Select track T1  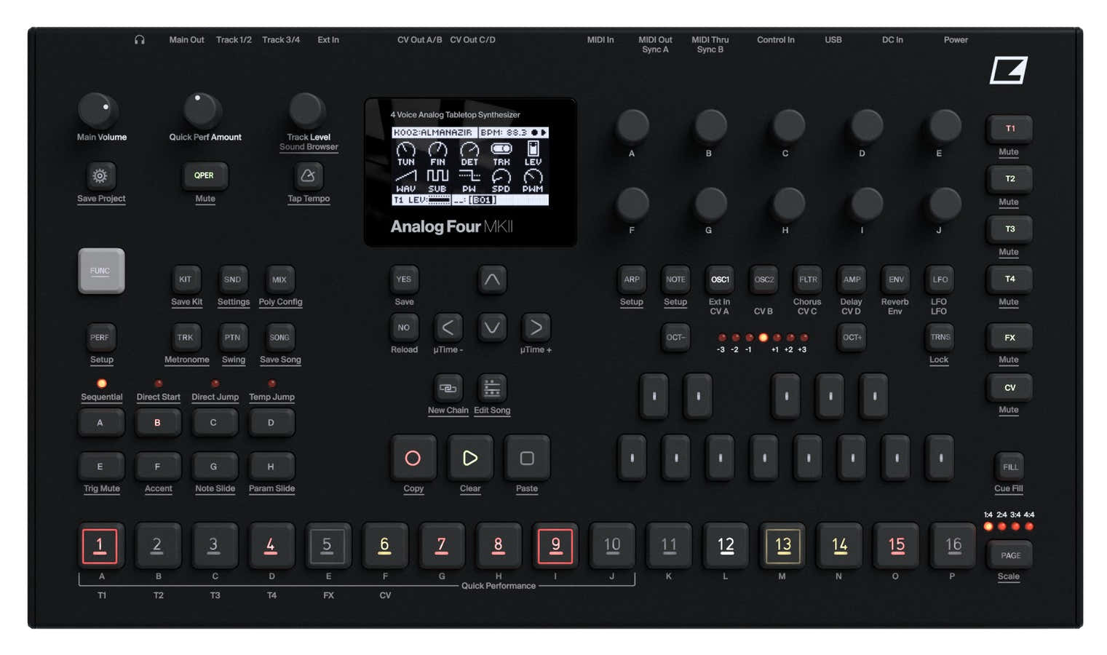click(x=1009, y=129)
